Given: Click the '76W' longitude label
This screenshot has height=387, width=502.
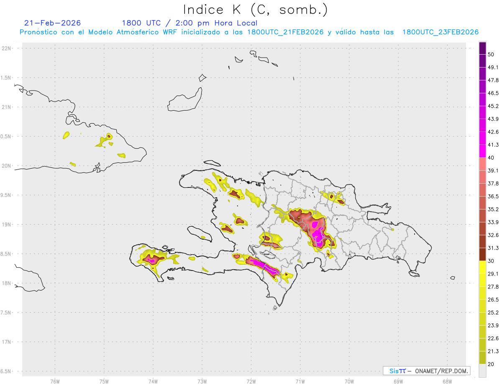Looking at the screenshot, I should (55, 382).
